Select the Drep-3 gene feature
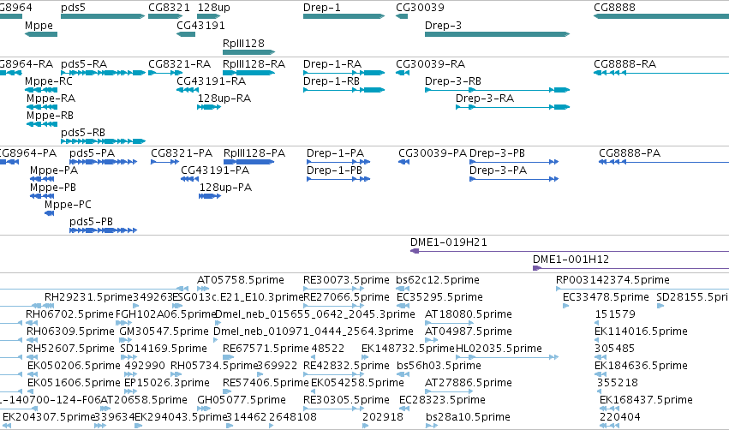Image resolution: width=729 pixels, height=430 pixels. (498, 34)
